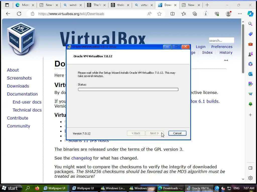257x192 pixels.
Task: Add page to favorites with star icon
Action: click(x=159, y=14)
